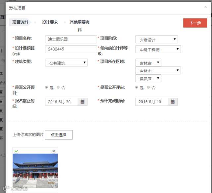Click 点击选择 upload button

pos(59,135)
